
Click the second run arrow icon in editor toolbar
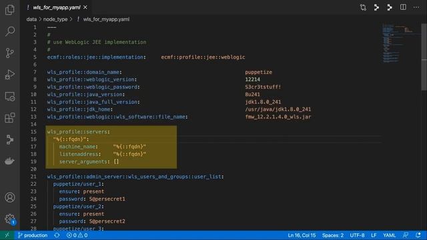tap(390, 7)
